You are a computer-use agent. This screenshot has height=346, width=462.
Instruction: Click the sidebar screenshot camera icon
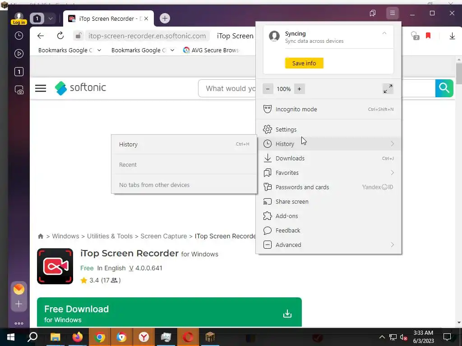click(x=19, y=90)
